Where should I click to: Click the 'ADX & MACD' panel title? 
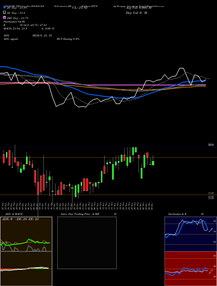point(14,214)
